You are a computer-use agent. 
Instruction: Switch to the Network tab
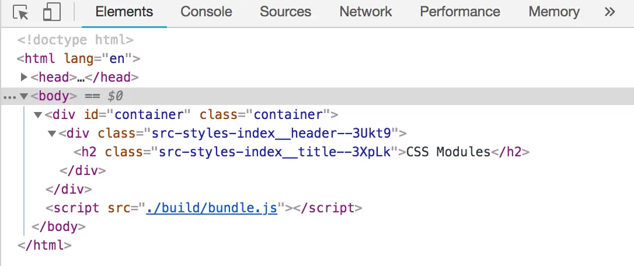(x=365, y=12)
